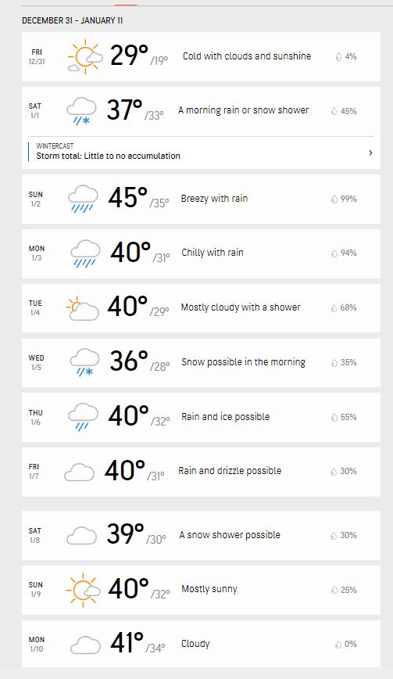Screen dimensions: 393x679
Task: Click the sunny icon for Sunday 1/9
Action: (x=83, y=590)
